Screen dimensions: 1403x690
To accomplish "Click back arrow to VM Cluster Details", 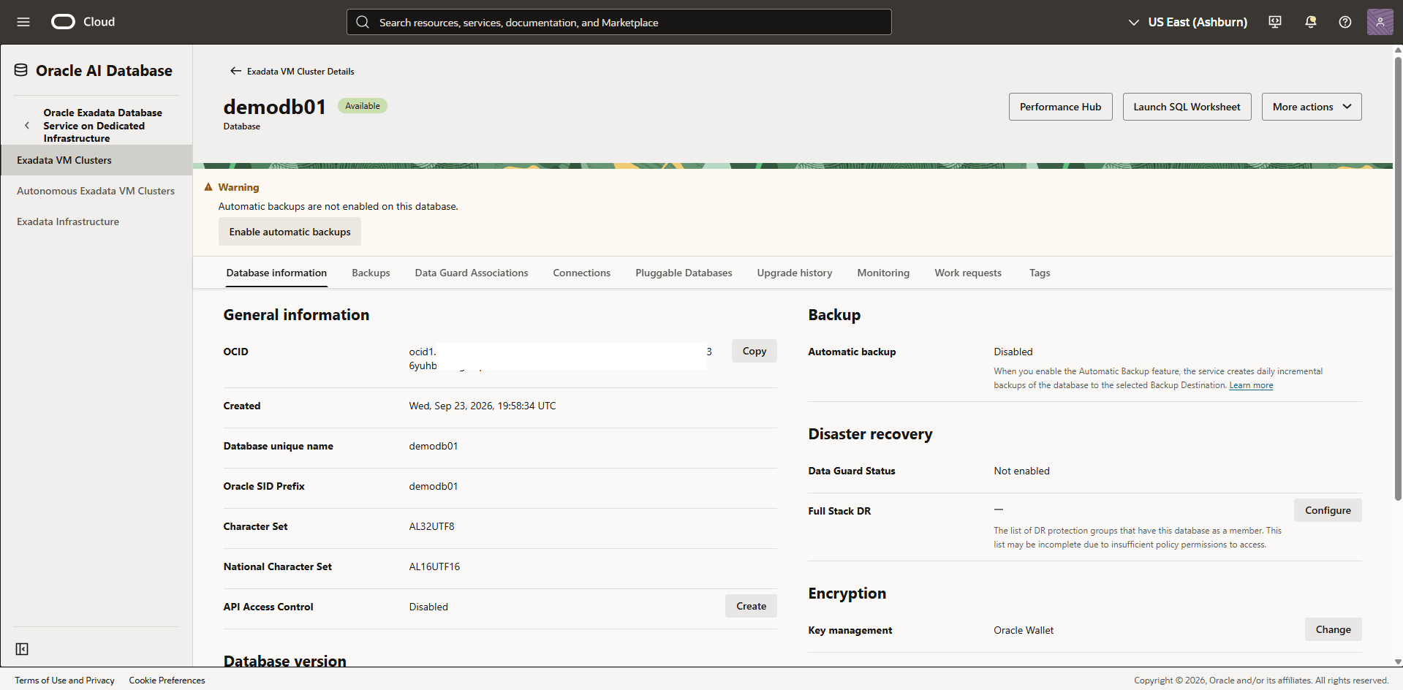I will click(235, 71).
